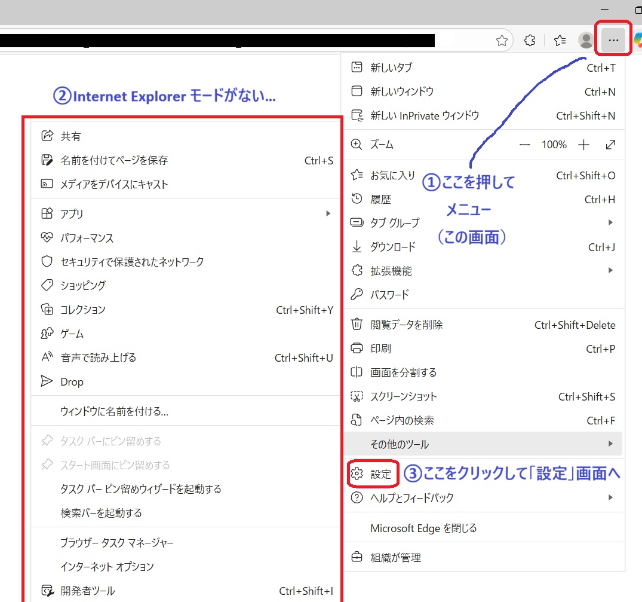
Task: Open 開発者ツール from the submenu
Action: click(88, 591)
